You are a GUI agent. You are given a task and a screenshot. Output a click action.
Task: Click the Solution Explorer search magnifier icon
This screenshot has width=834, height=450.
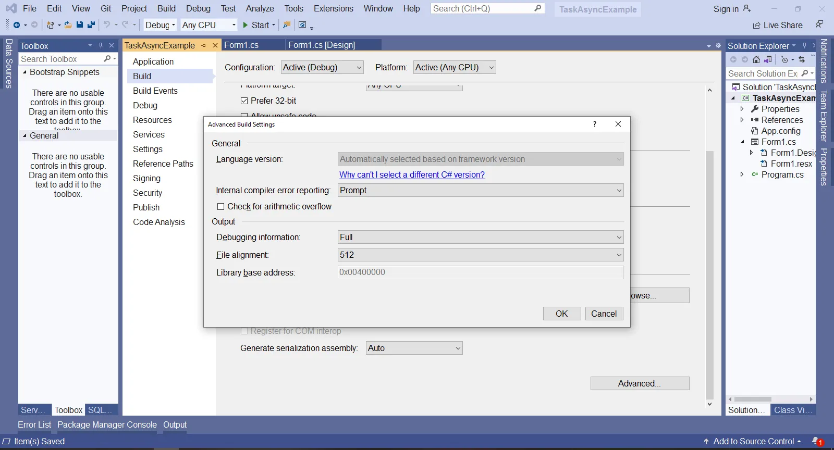[804, 73]
